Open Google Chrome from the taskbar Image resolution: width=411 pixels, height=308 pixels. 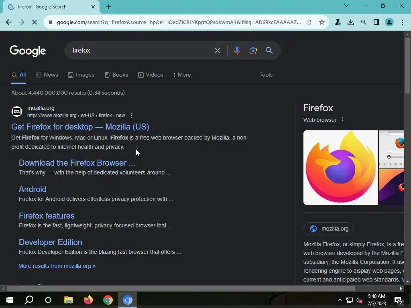coord(108,300)
